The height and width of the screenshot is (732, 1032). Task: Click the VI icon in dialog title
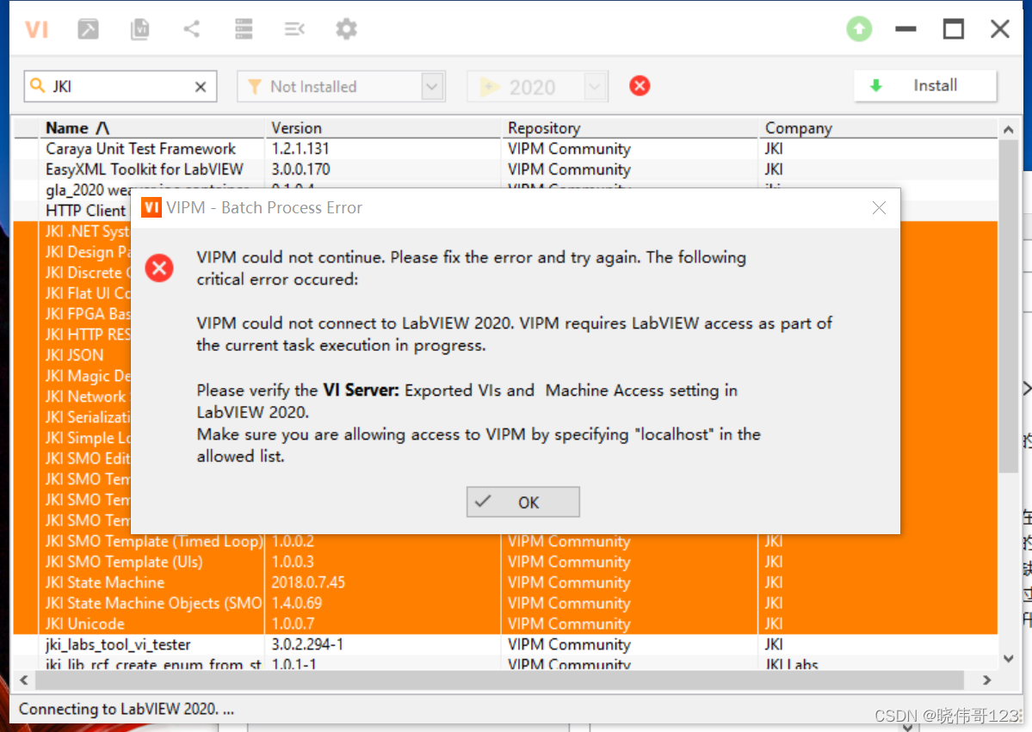(x=151, y=208)
